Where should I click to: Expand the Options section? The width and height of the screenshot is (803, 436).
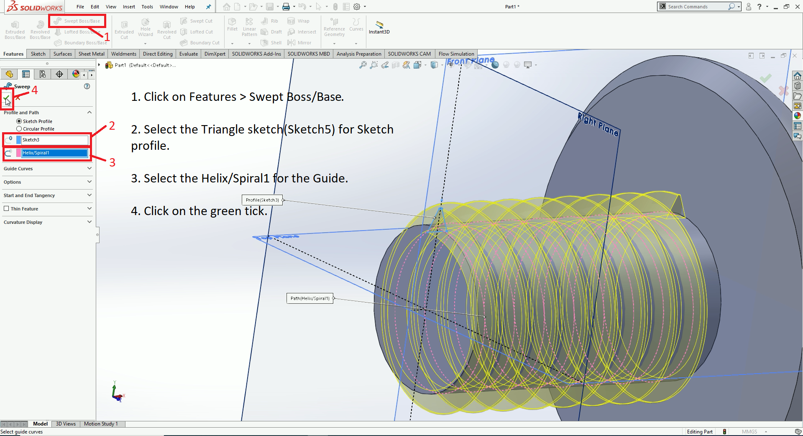coord(90,182)
